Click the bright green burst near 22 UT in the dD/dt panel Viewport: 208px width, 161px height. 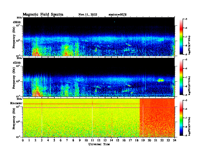point(161,80)
